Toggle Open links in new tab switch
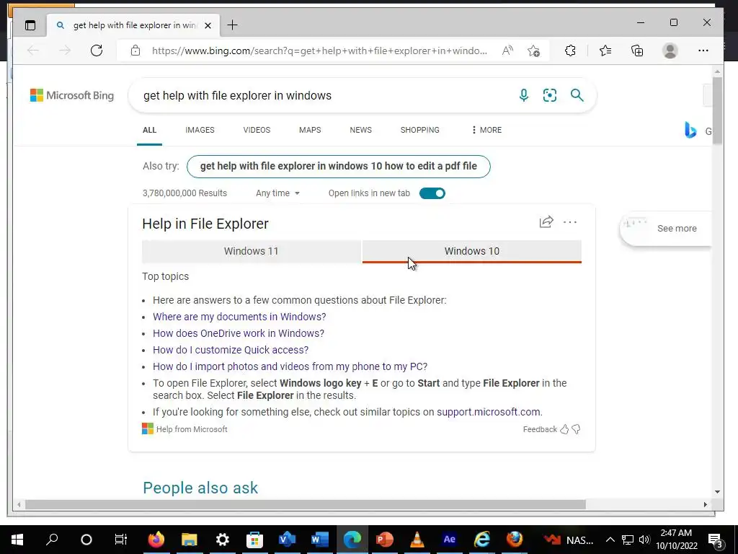 (x=432, y=193)
